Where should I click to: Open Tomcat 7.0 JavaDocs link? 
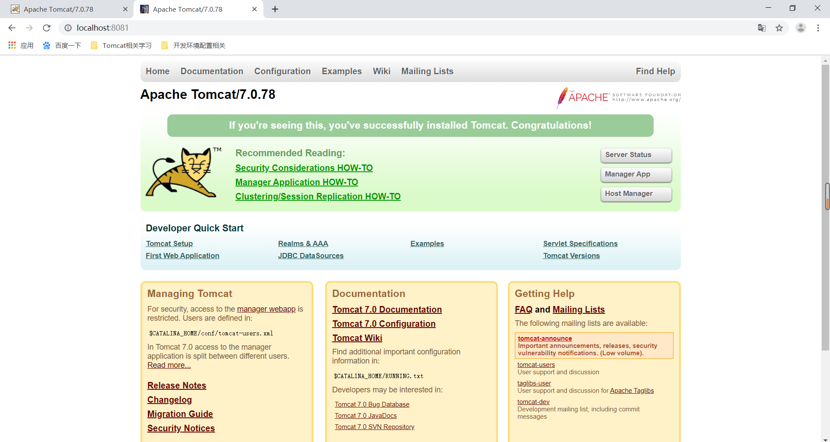click(366, 416)
